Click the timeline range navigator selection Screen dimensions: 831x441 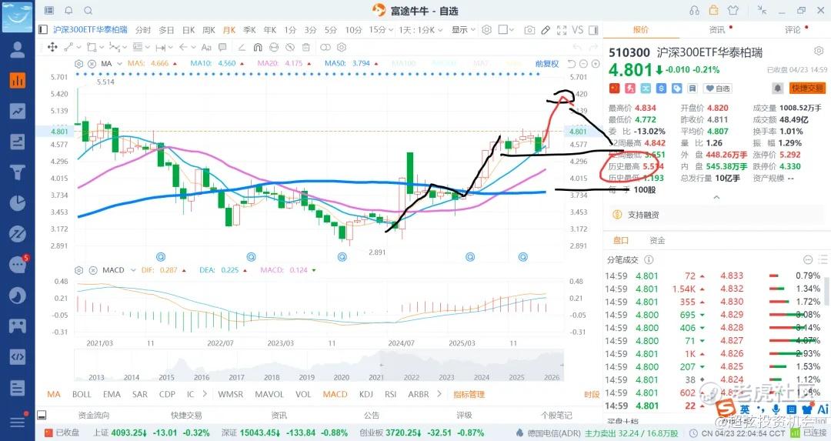point(472,366)
